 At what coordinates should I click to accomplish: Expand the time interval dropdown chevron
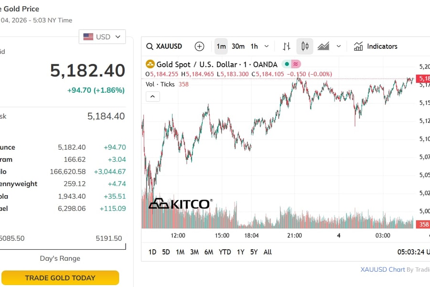[x=267, y=46]
